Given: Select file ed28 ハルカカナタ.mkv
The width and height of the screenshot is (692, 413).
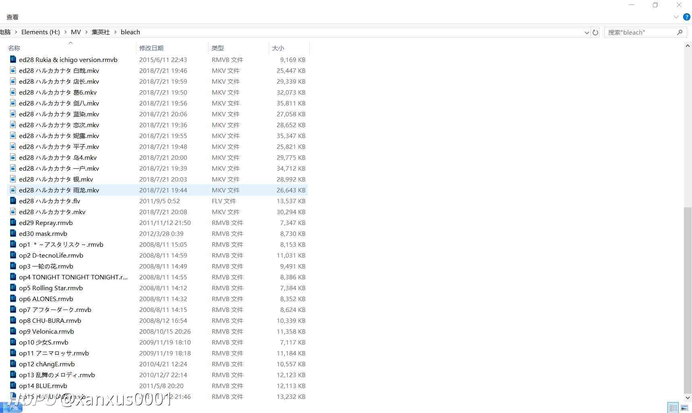Looking at the screenshot, I should coord(52,212).
